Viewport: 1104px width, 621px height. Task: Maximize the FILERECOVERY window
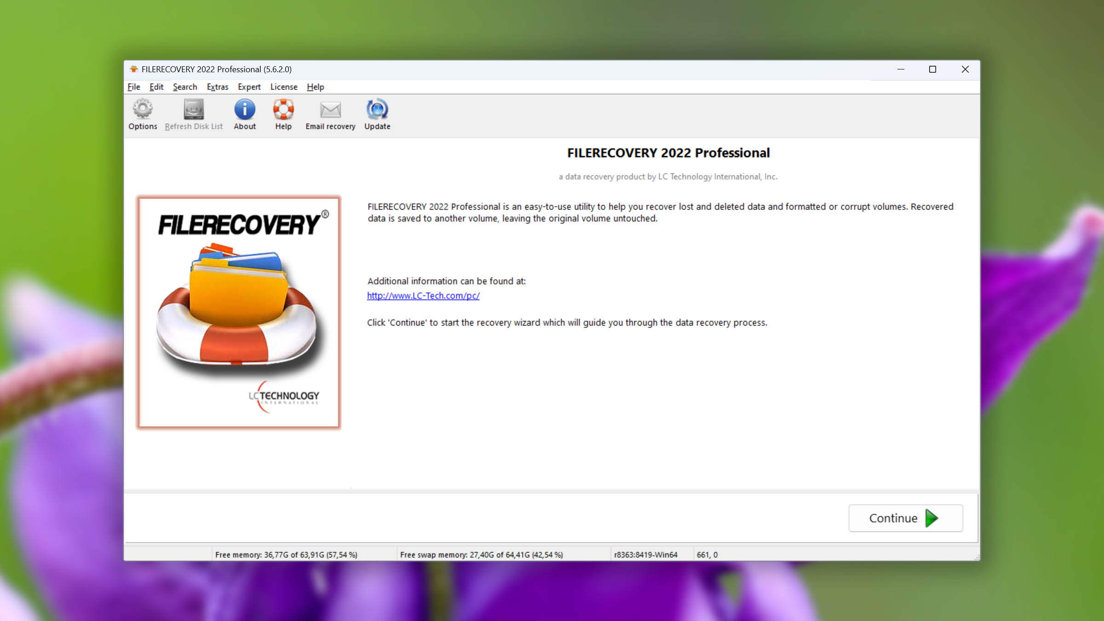(x=932, y=69)
